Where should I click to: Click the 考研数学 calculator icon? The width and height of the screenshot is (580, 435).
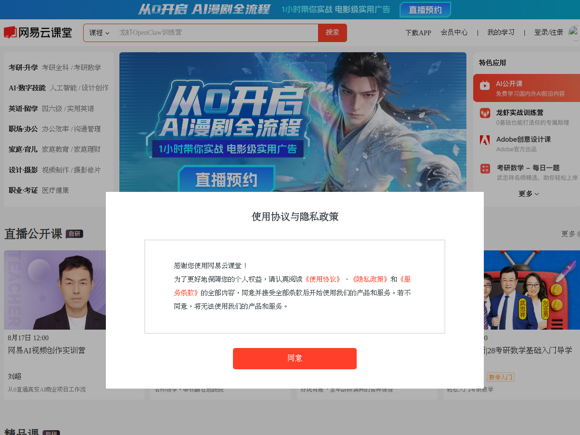click(x=485, y=169)
